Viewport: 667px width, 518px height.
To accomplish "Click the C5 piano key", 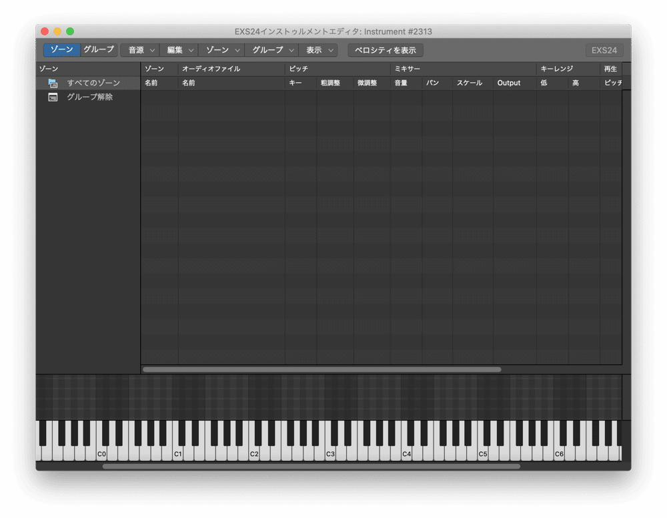I will (x=482, y=454).
